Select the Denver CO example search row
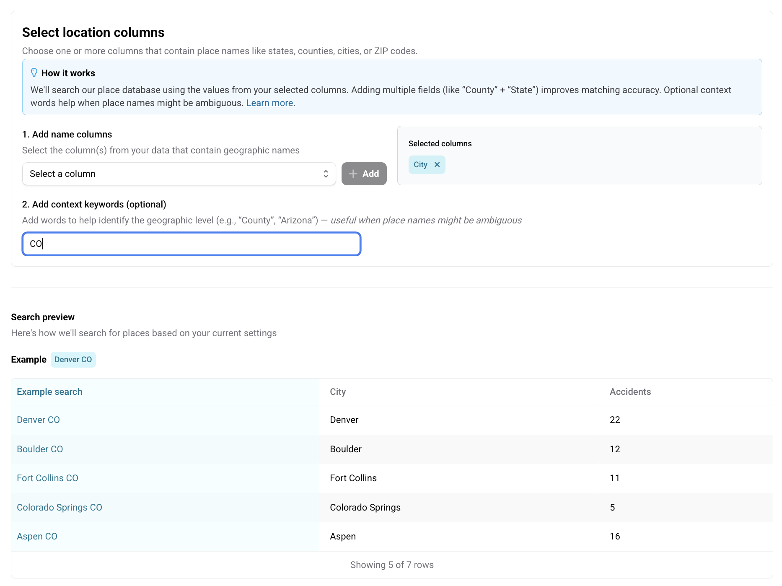 (x=38, y=420)
